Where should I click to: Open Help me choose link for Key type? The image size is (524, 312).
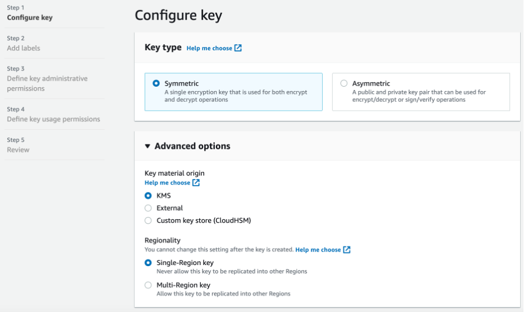coord(209,48)
